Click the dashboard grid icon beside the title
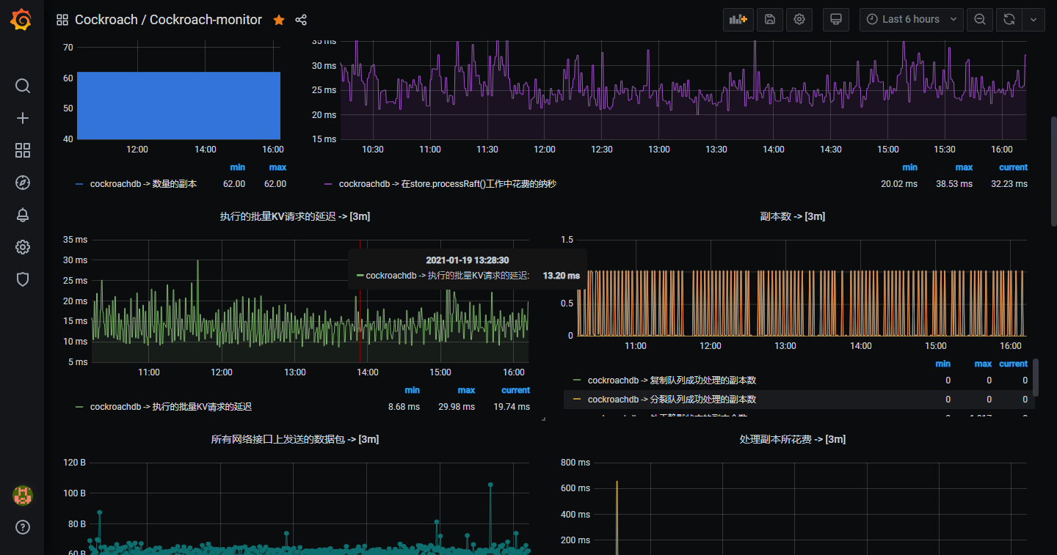 (x=62, y=20)
